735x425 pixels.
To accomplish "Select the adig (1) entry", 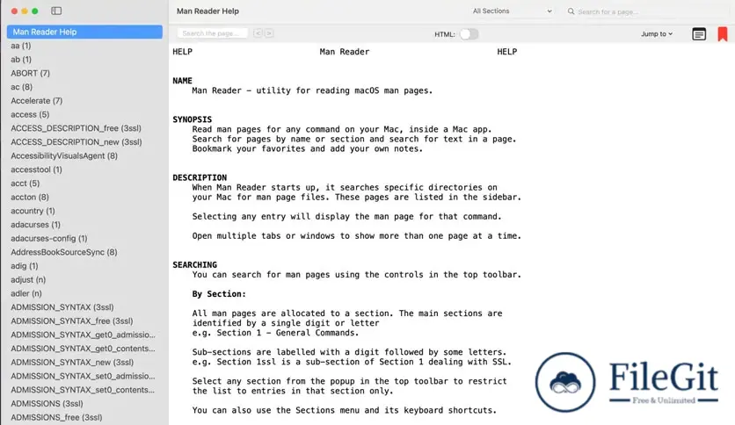I will pos(25,266).
